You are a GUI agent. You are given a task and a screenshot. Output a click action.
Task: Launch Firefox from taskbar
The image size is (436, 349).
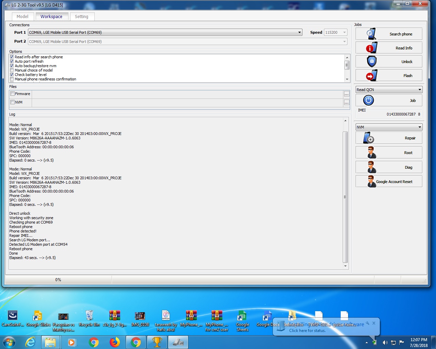115,342
